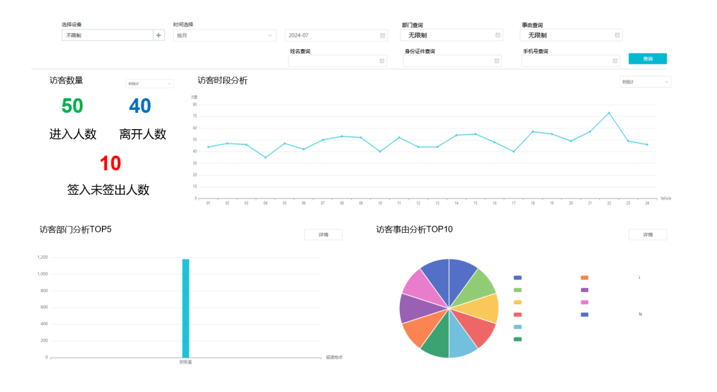Toggle the purple legend swatch in pie chart
This screenshot has width=717, height=392.
[x=584, y=290]
